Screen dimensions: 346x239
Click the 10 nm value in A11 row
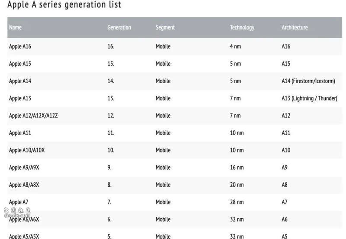tap(237, 133)
